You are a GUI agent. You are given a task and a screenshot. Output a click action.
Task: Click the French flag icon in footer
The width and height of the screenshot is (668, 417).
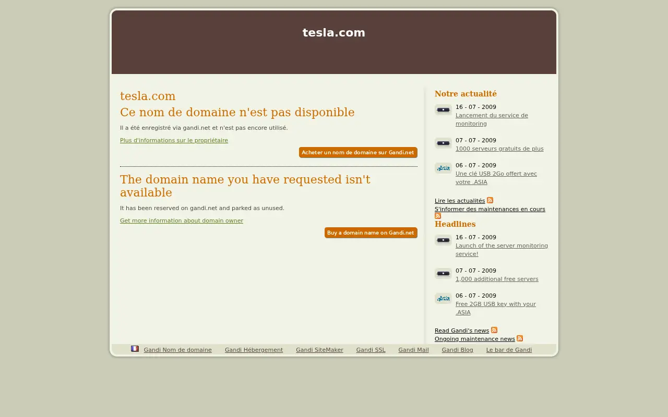[135, 349]
